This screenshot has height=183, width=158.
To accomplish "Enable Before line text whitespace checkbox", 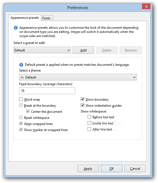I will point(89,117).
